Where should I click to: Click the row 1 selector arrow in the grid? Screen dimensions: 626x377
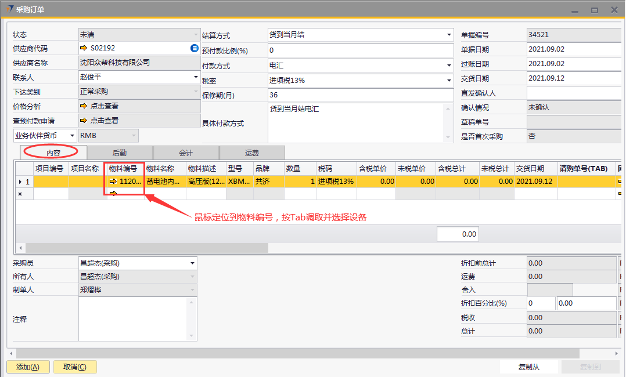[21, 182]
